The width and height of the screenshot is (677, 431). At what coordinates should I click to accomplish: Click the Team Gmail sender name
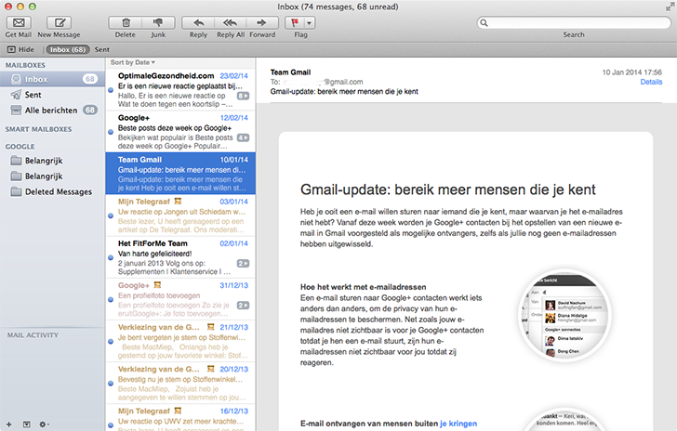point(290,72)
